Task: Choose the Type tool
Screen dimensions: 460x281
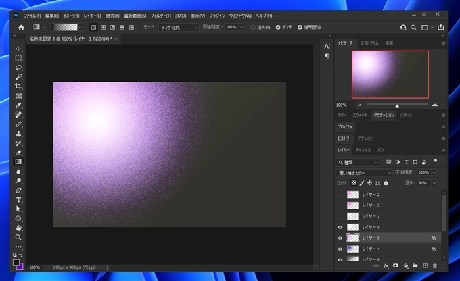Action: (x=18, y=200)
